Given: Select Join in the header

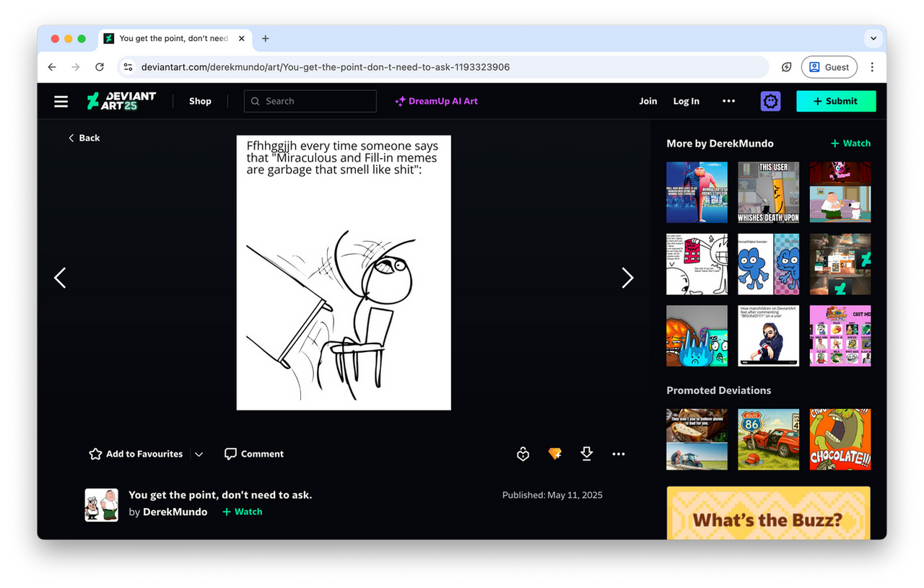Looking at the screenshot, I should [648, 101].
